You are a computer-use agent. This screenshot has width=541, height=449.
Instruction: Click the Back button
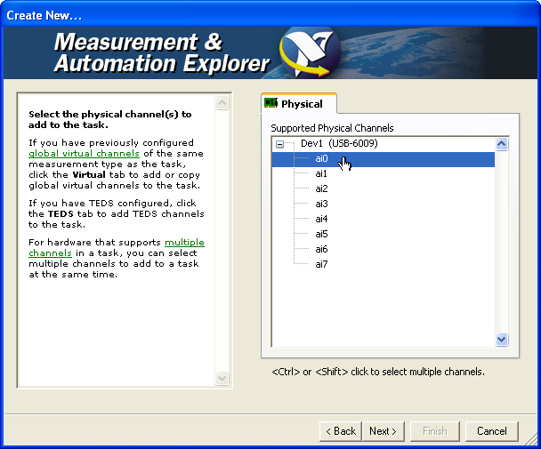pos(341,431)
